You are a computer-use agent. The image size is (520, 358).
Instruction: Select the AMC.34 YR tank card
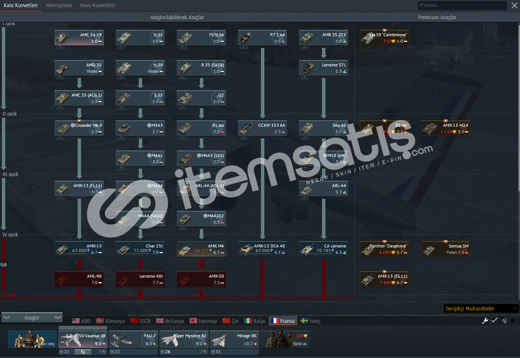pos(79,38)
